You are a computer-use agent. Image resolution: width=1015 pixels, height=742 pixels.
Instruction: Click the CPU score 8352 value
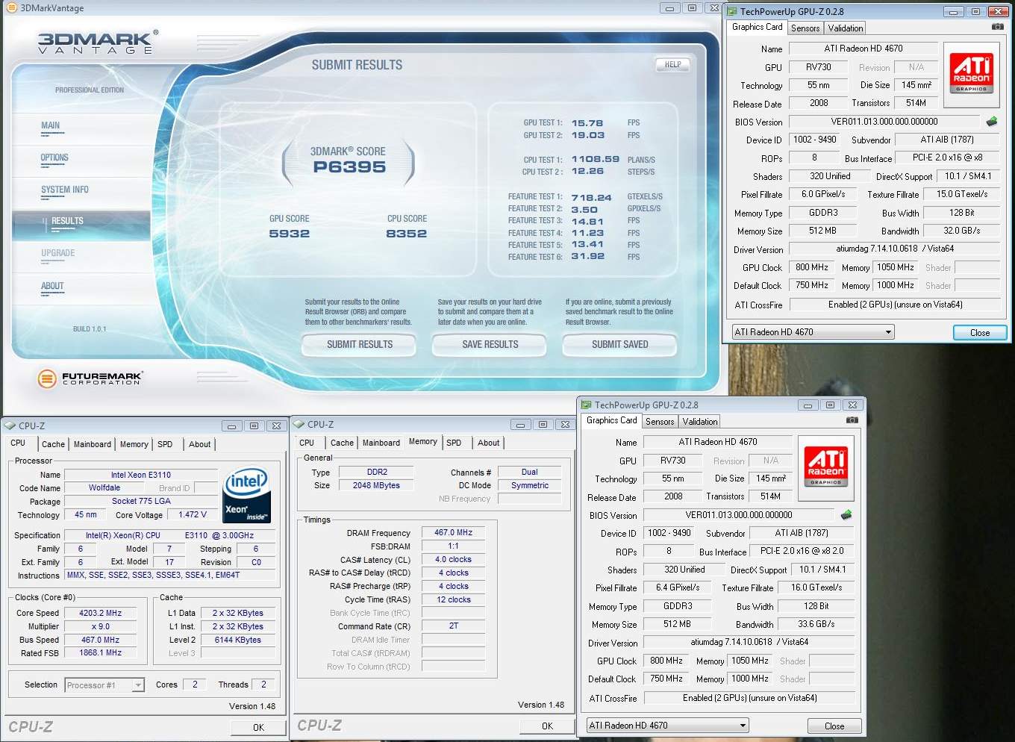tap(407, 234)
